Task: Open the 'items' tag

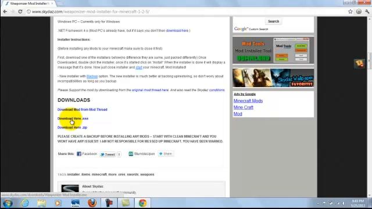Action: tap(85, 174)
